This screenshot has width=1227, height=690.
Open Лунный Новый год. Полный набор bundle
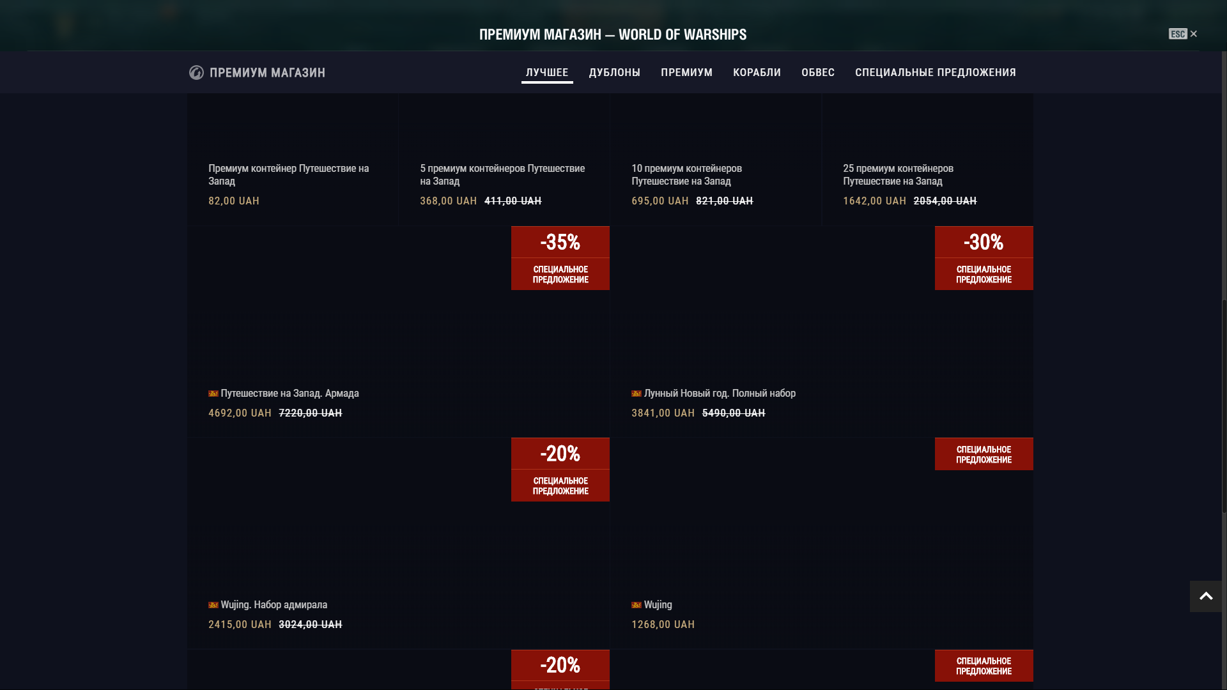coord(822,331)
